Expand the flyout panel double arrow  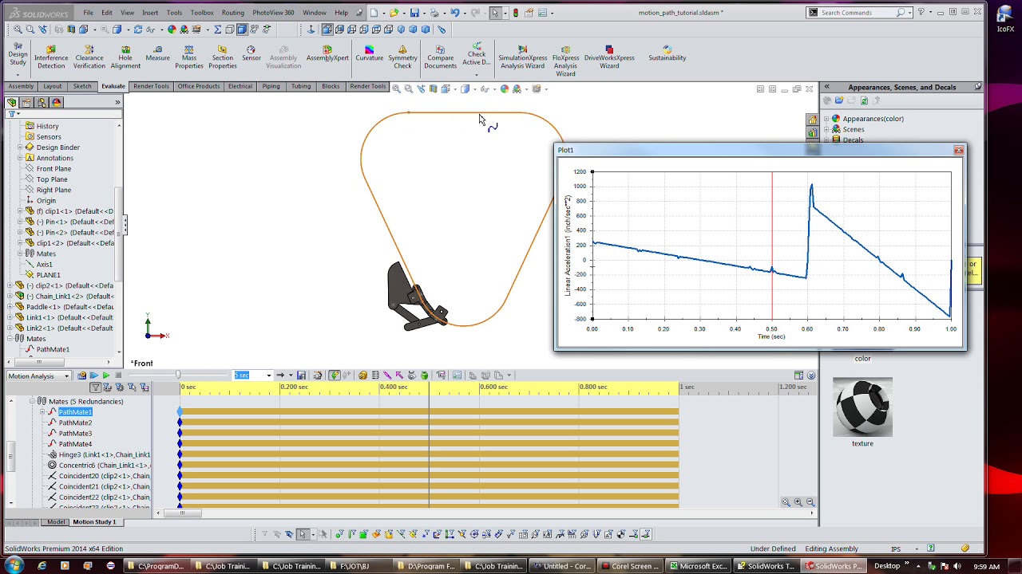coord(117,102)
